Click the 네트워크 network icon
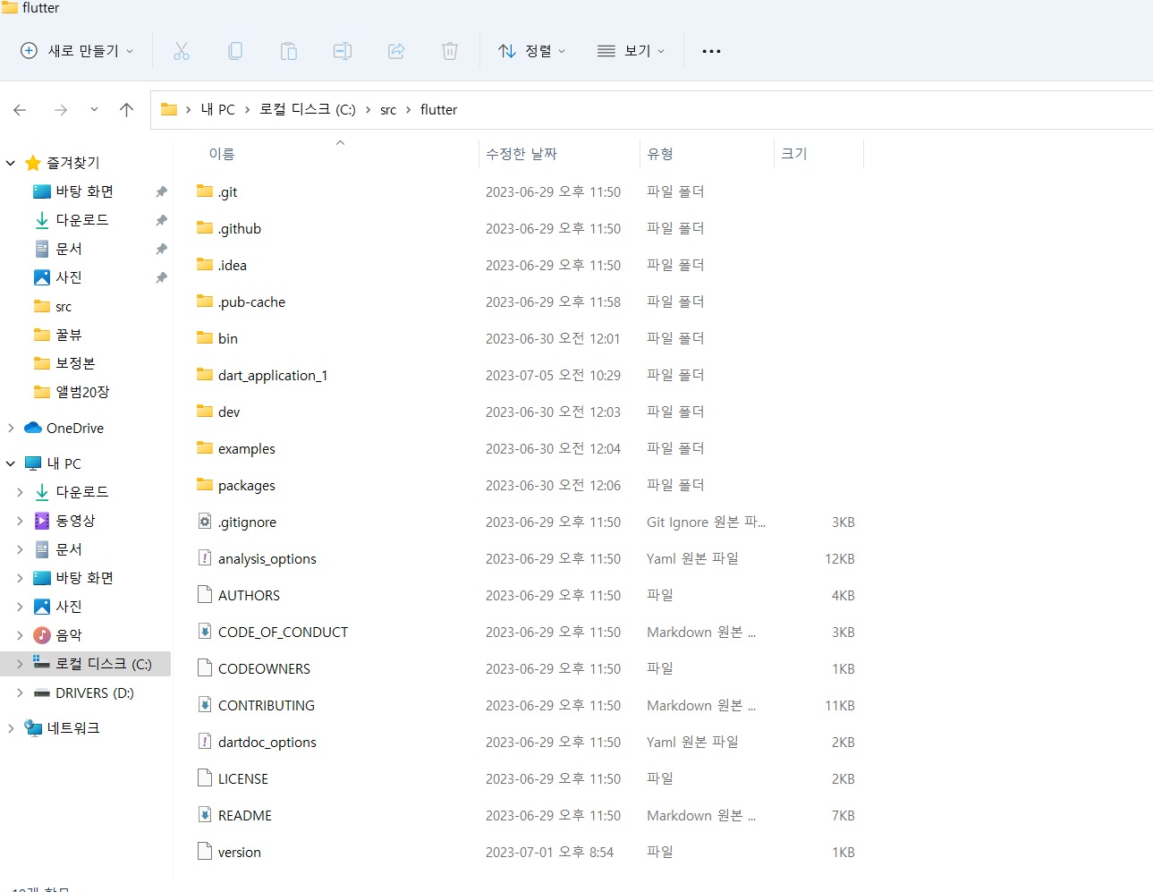 (33, 728)
